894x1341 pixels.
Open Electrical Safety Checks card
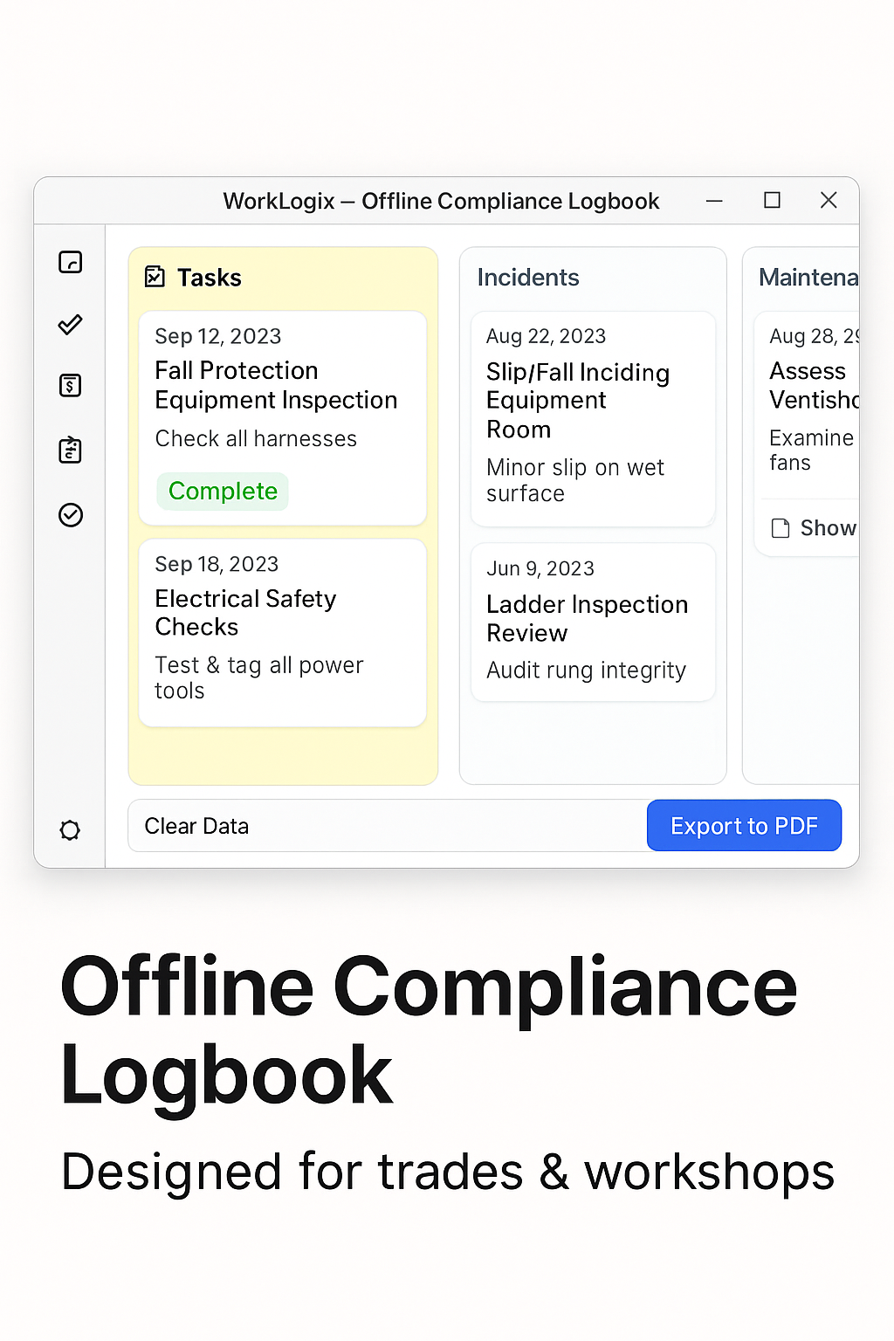[x=283, y=633]
